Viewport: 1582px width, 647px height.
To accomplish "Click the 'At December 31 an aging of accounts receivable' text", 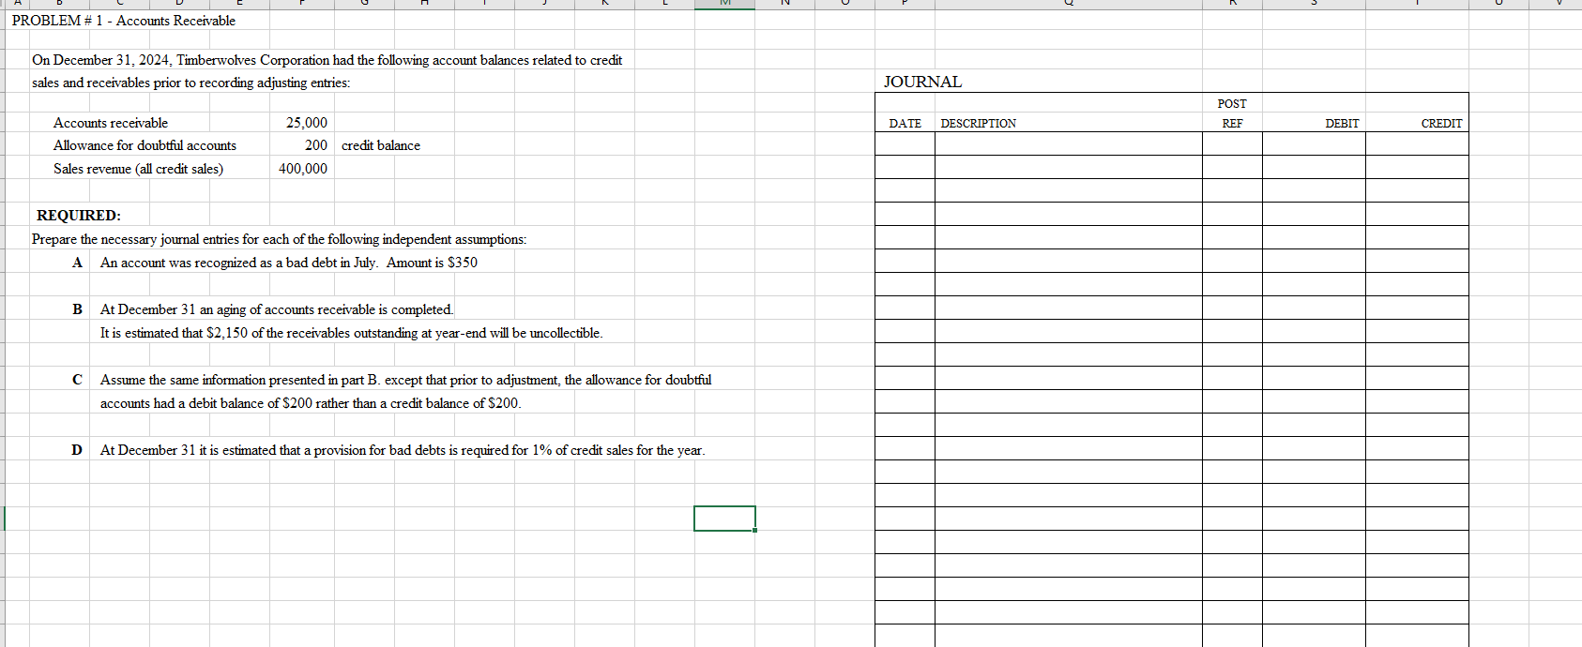I will coord(277,309).
